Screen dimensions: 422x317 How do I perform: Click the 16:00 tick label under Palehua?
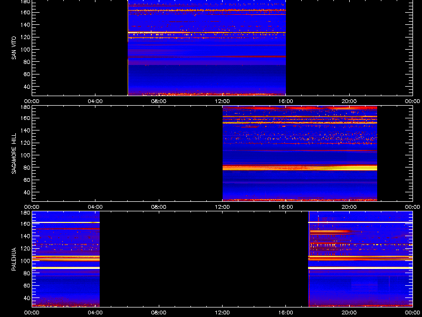tap(286, 313)
